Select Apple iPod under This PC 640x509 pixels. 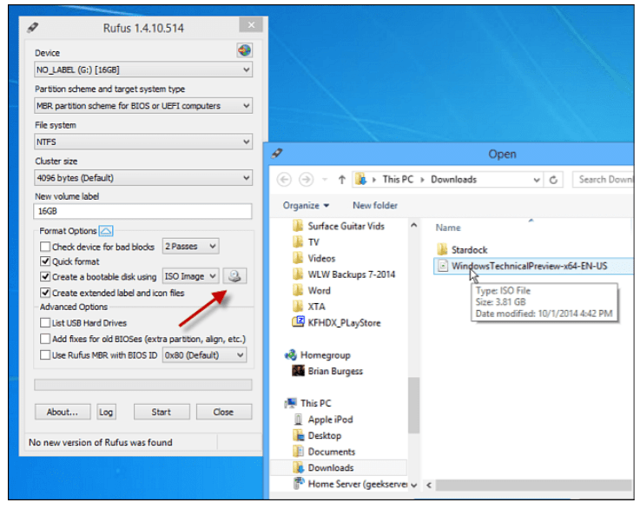click(x=323, y=420)
